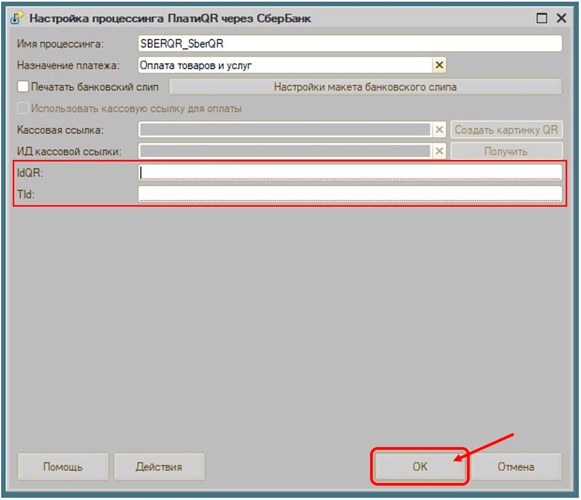Click the window title 'Настройка процессинга ПлатиQR через СберБанк'
The height and width of the screenshot is (500, 581).
[x=170, y=18]
